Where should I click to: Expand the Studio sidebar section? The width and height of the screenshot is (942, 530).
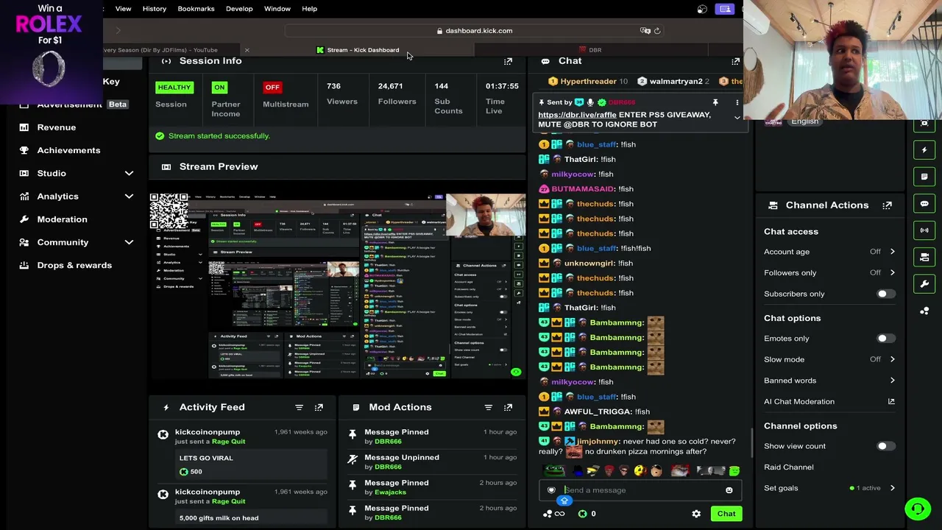tap(129, 173)
